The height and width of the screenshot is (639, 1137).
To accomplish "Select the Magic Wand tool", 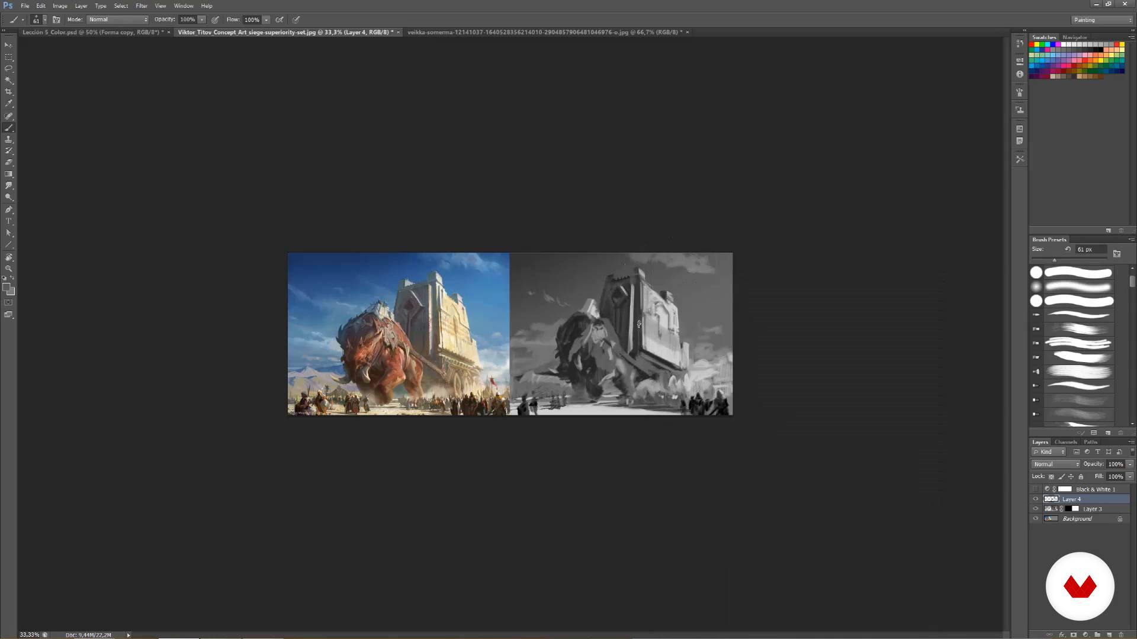I will pyautogui.click(x=8, y=80).
